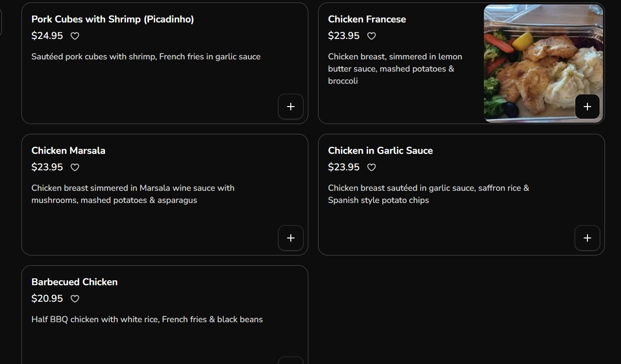Image resolution: width=621 pixels, height=364 pixels.
Task: Click Chicken Marsala description text
Action: pos(133,194)
